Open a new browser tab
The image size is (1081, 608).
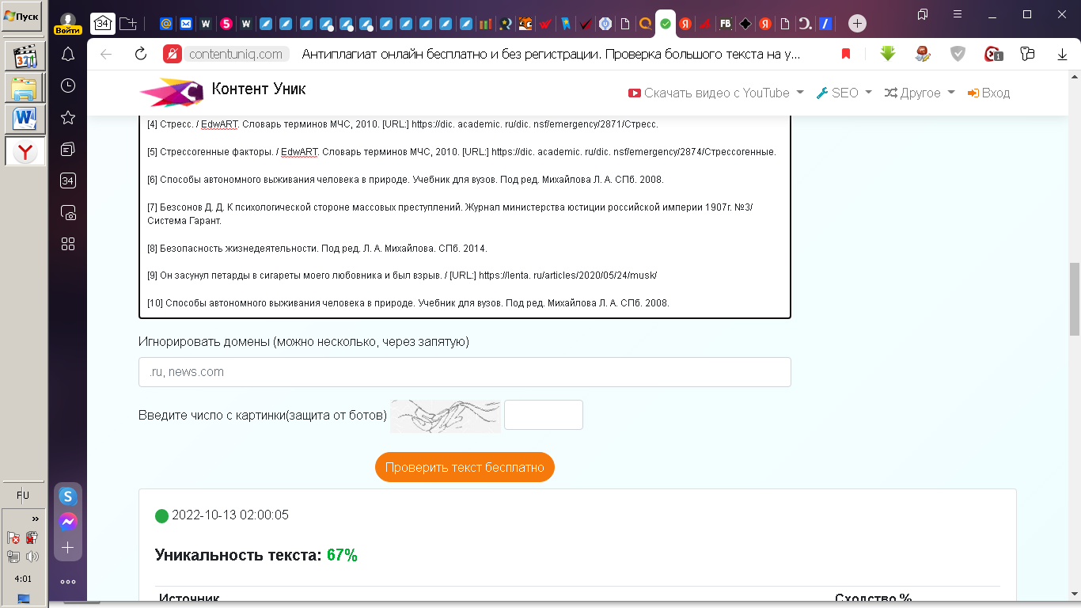point(858,24)
